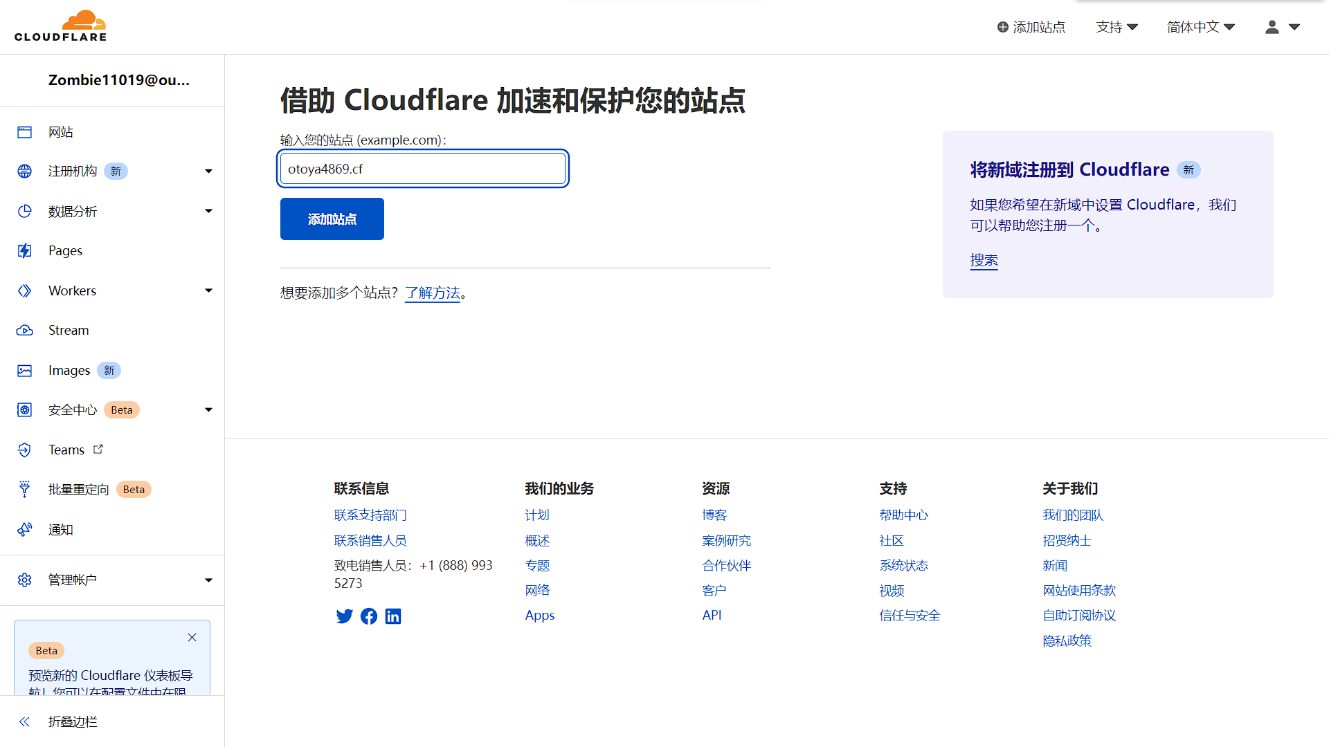The height and width of the screenshot is (747, 1329).
Task: Open the 支持 dropdown in header
Action: click(1117, 27)
